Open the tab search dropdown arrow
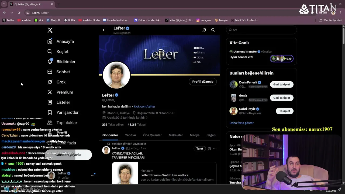Screen dimensions: 345x194 [x=4, y=4]
